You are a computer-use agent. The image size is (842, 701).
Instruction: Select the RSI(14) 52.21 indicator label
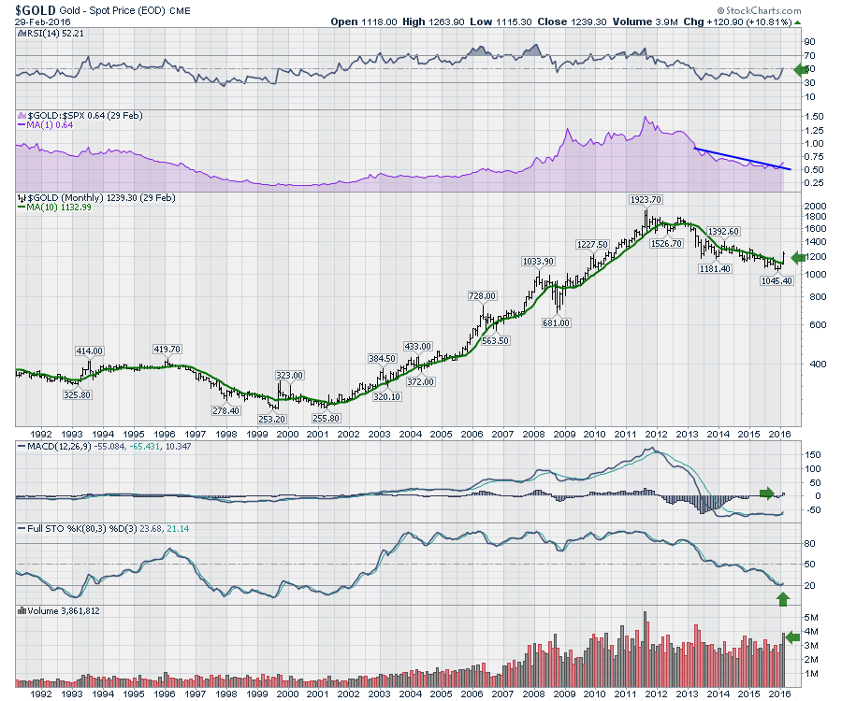click(55, 34)
